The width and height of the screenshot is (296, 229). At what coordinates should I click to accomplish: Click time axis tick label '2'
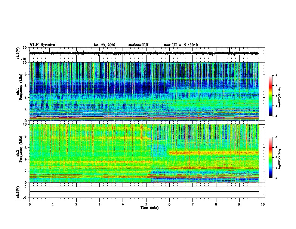click(x=76, y=204)
